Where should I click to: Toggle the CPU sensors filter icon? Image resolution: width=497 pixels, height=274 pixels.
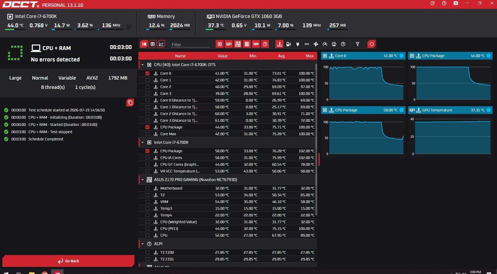[x=219, y=44]
